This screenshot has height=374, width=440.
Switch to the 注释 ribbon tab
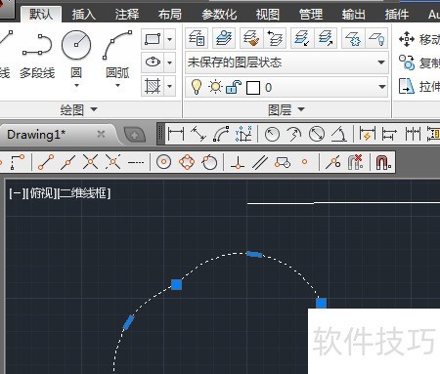127,15
